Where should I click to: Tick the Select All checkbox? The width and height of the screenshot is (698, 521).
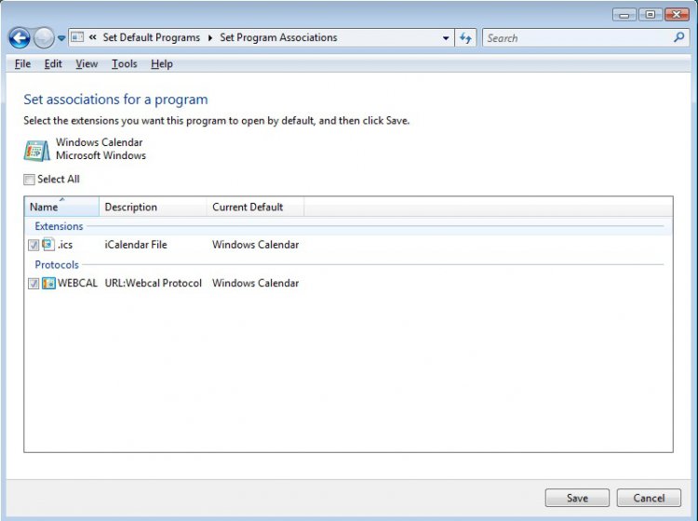pyautogui.click(x=29, y=180)
